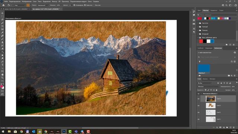The image size is (238, 134).
Task: Select the Rectangular Marquee tool
Action: [2, 16]
